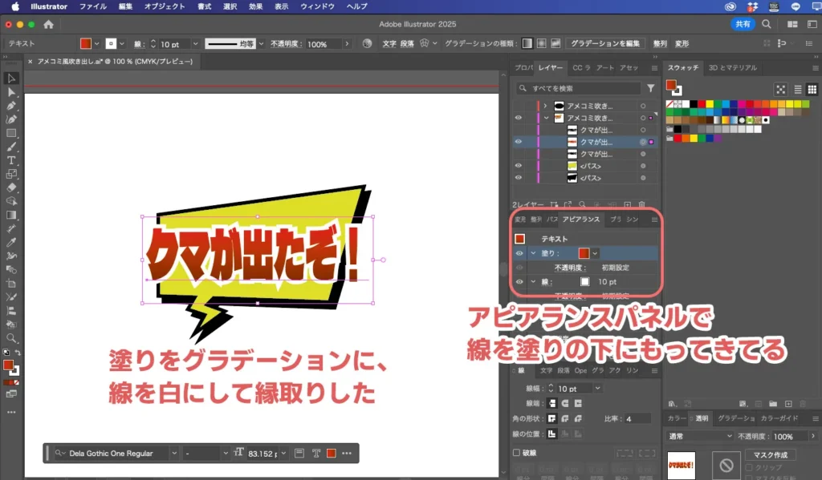Image resolution: width=822 pixels, height=480 pixels.
Task: Select the Gradient tool in the toolbar
Action: coord(11,215)
